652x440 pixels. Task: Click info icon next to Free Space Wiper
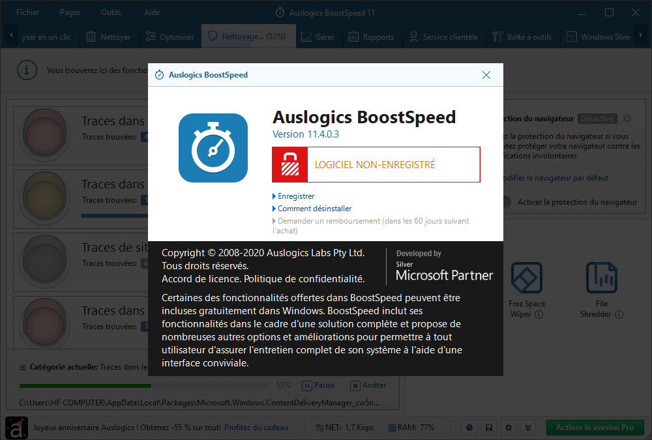[539, 314]
